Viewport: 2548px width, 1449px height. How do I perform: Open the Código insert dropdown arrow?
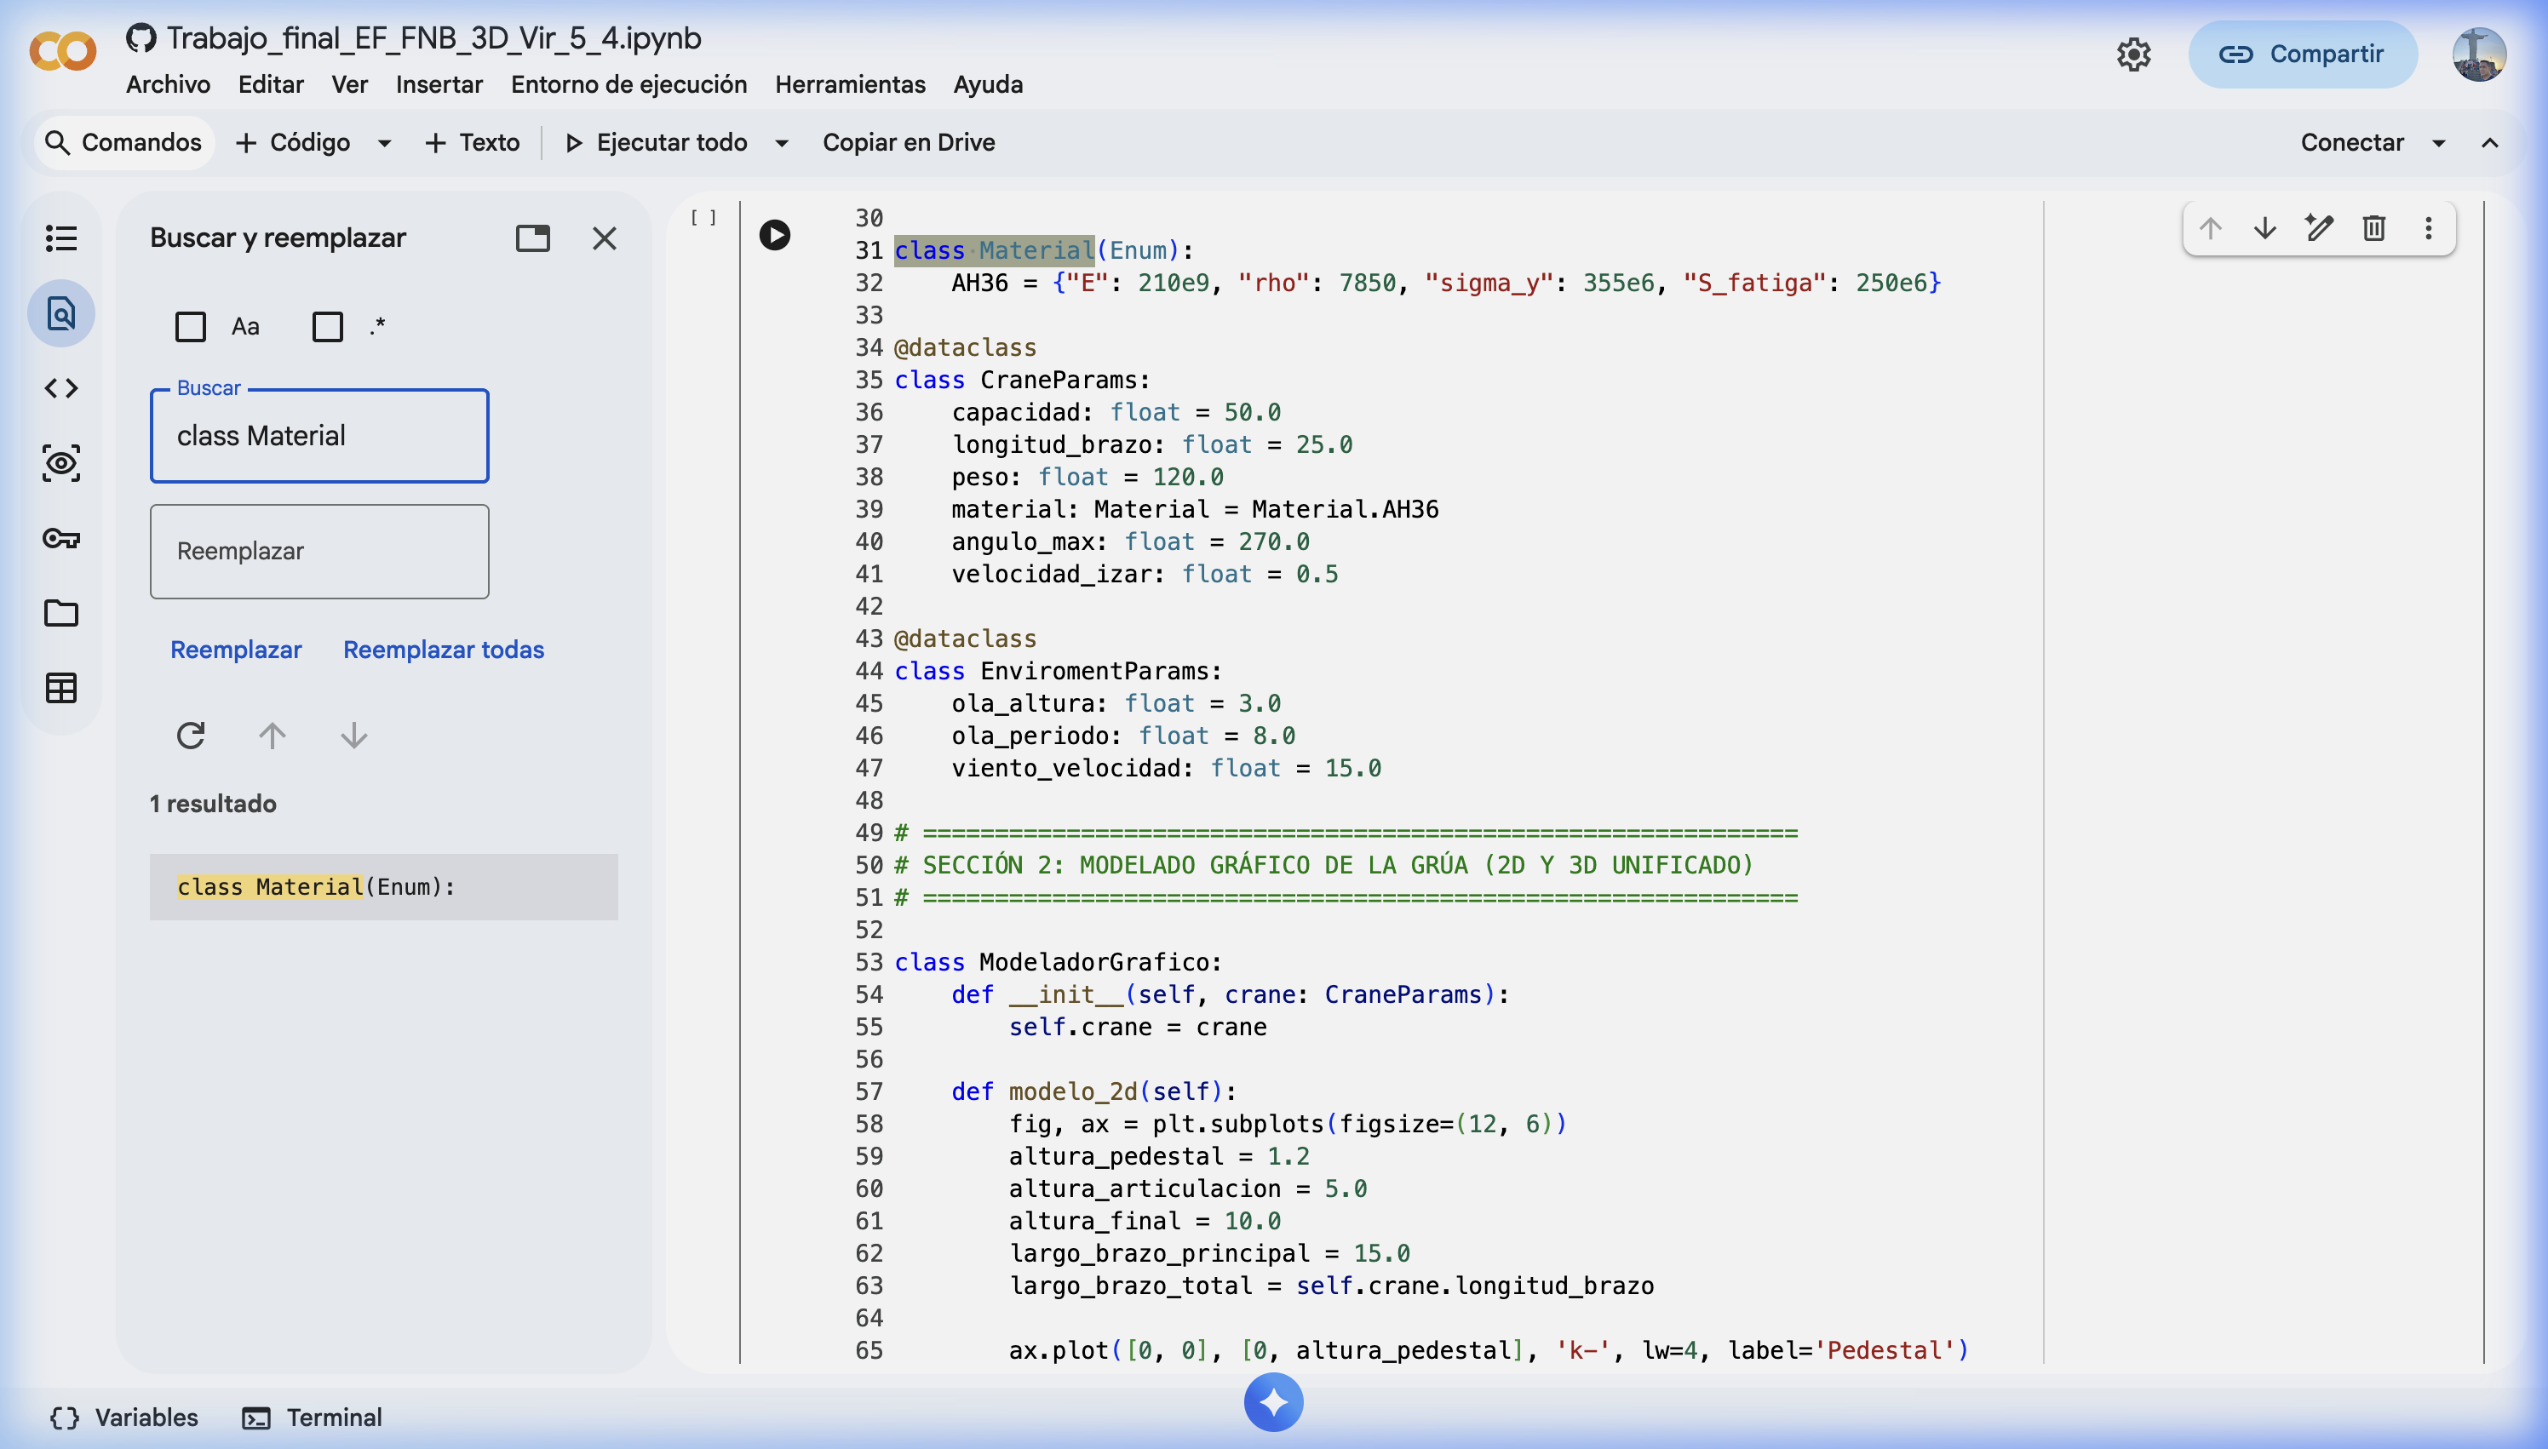(384, 142)
